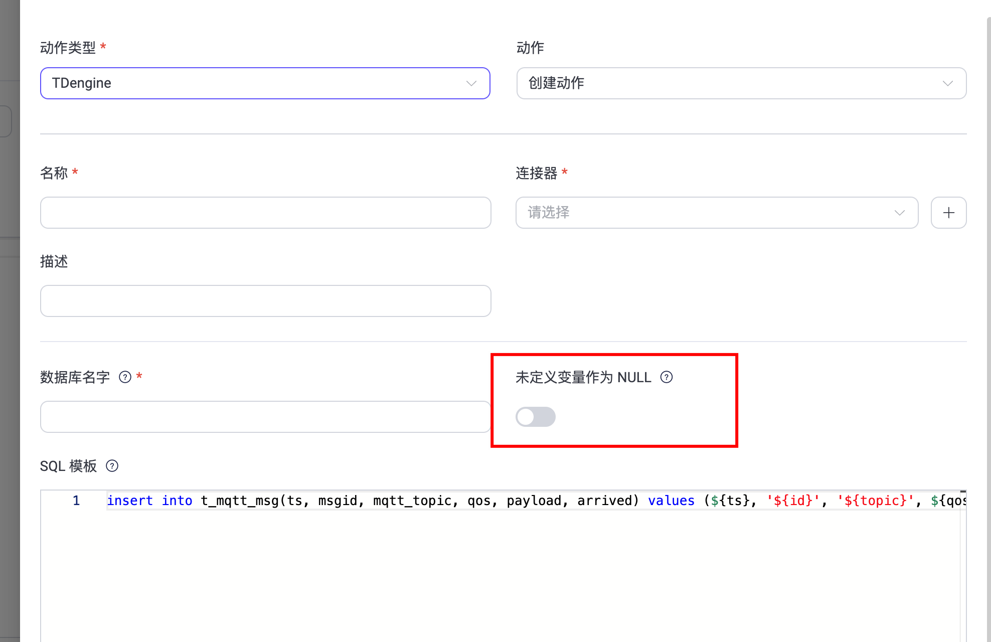Click line number 1 in the editor gutter
Image resolution: width=991 pixels, height=642 pixels.
point(76,501)
